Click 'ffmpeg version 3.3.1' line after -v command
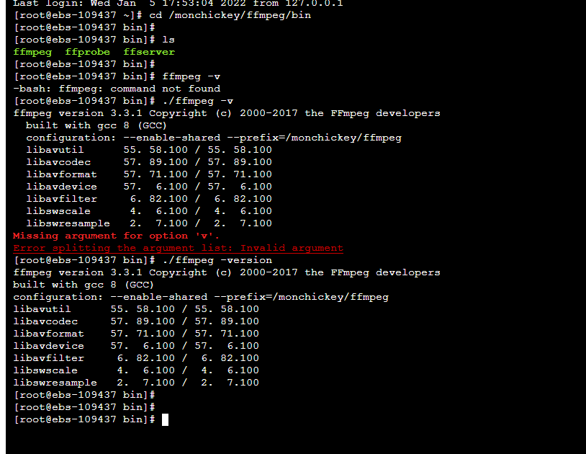The image size is (586, 454). 227,113
